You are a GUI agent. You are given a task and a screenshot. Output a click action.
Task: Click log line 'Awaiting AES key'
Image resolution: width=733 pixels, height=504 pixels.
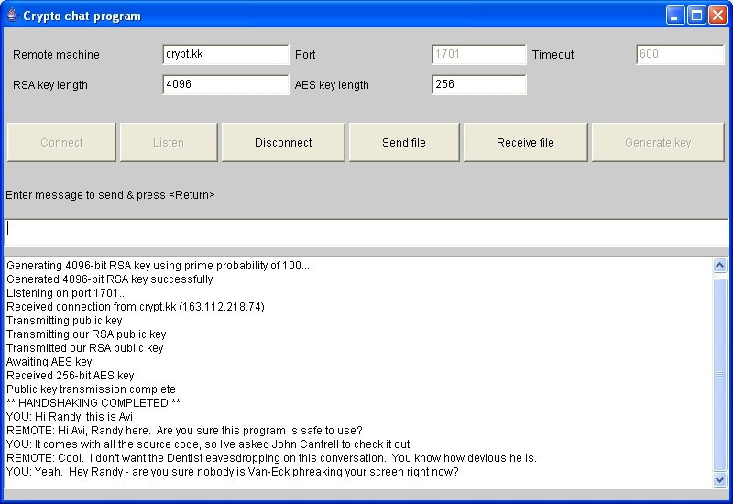49,362
